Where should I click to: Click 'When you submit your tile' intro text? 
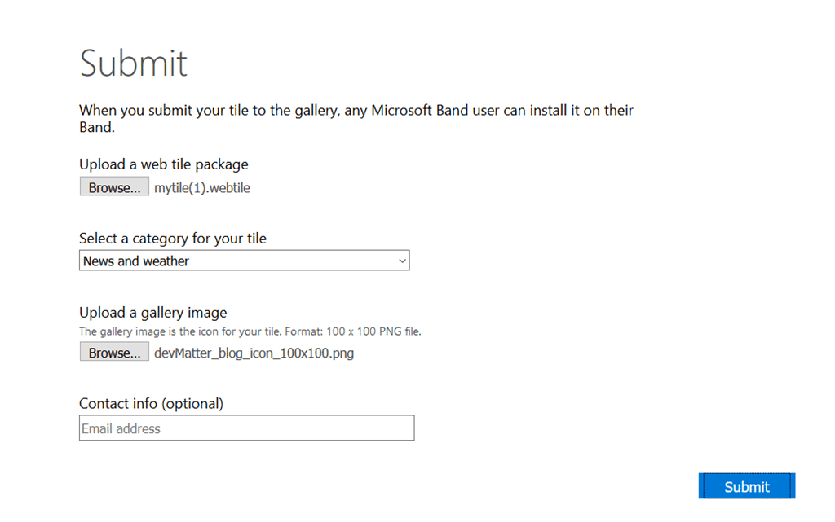click(163, 111)
